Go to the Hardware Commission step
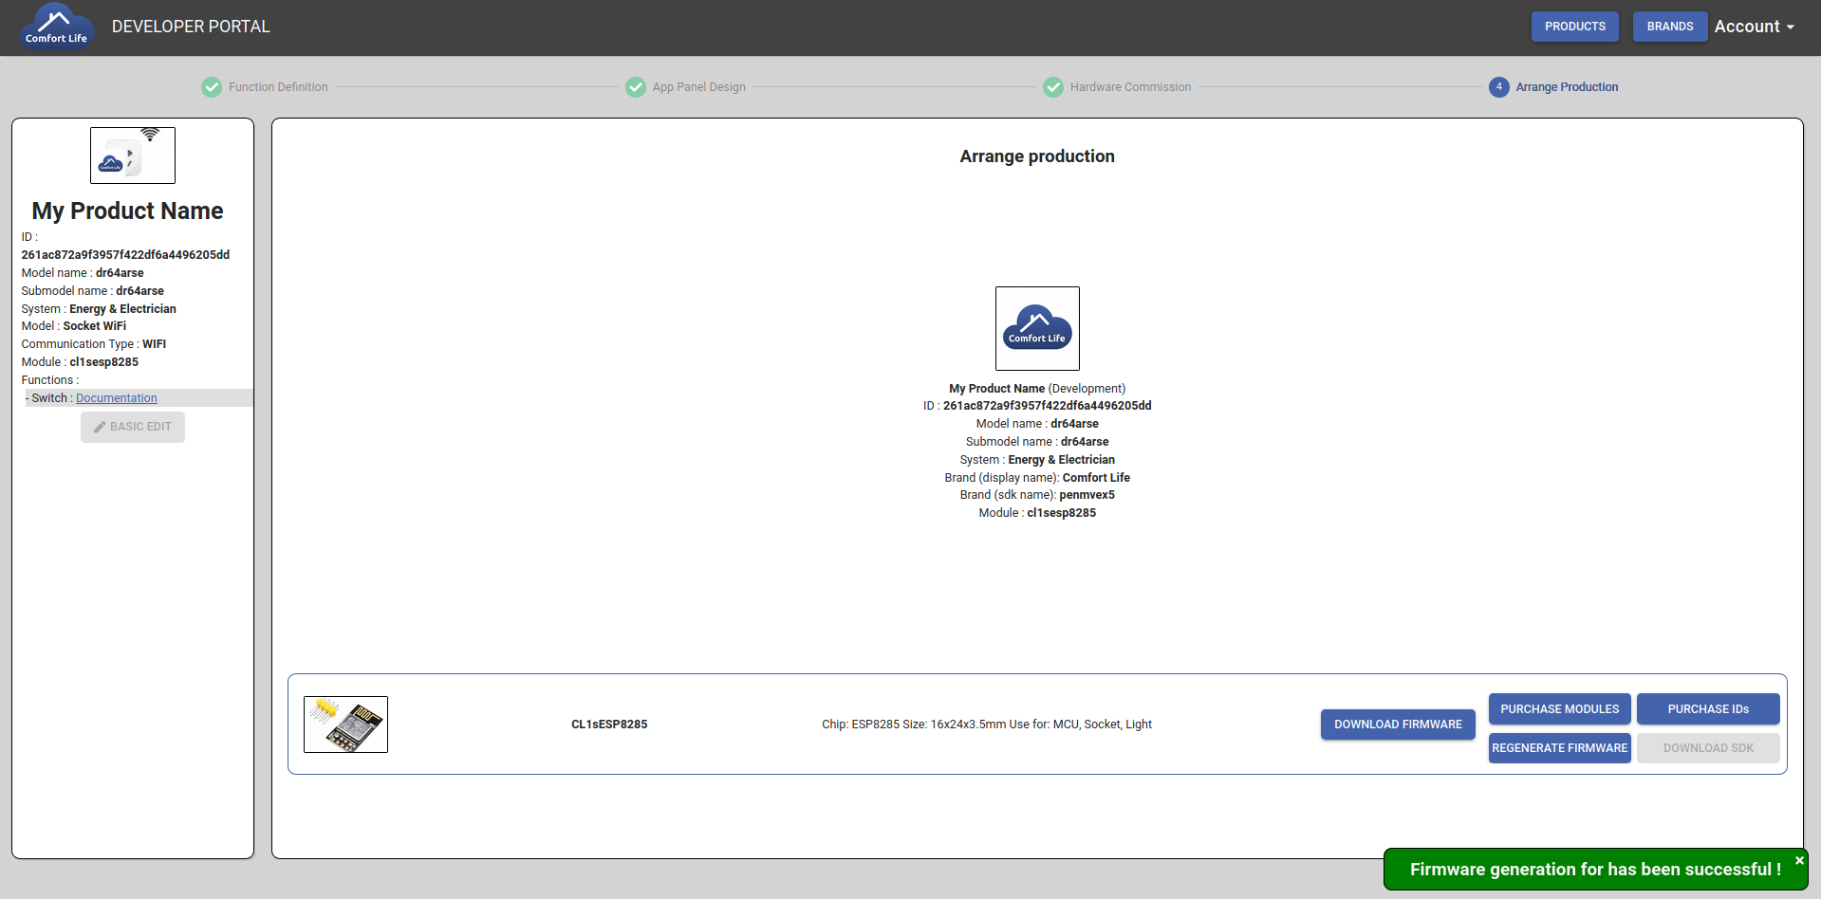Viewport: 1821px width, 899px height. tap(1130, 87)
